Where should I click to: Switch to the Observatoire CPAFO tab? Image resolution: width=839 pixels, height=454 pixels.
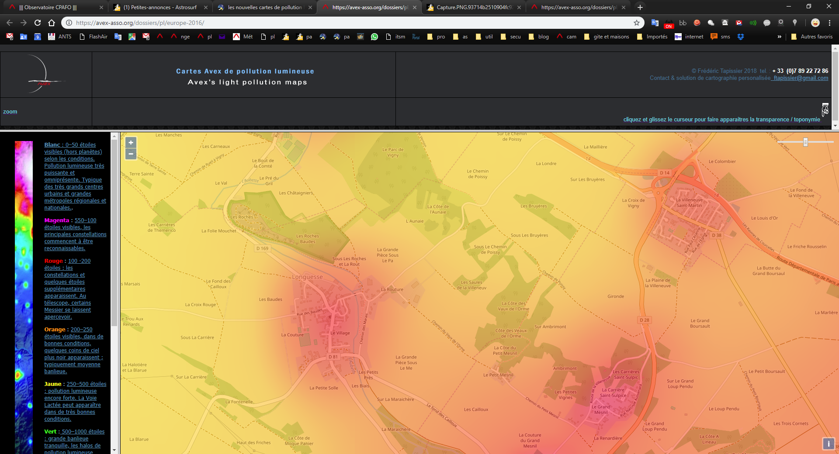pos(55,7)
